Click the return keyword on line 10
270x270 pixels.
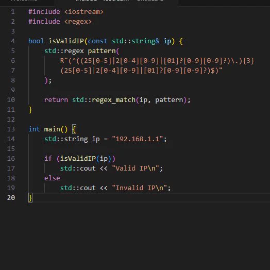coord(56,100)
